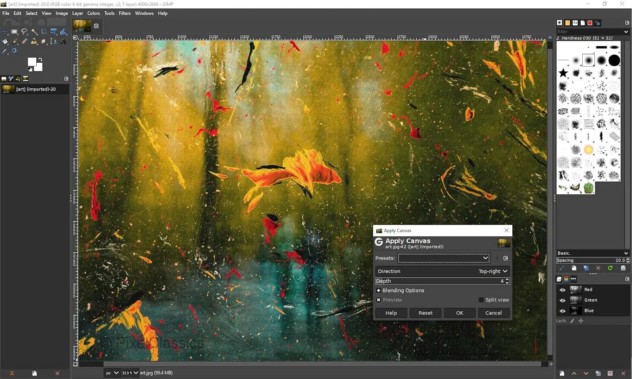Open the Colors menu
The width and height of the screenshot is (632, 379).
pos(94,13)
